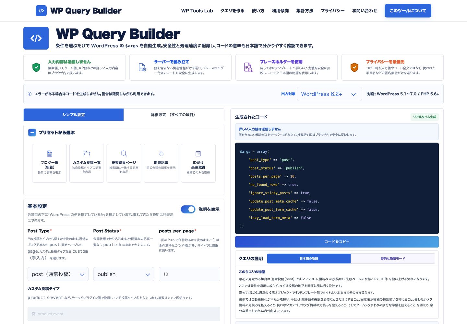Click the コードをコピー button
The width and height of the screenshot is (467, 324).
pos(337,242)
